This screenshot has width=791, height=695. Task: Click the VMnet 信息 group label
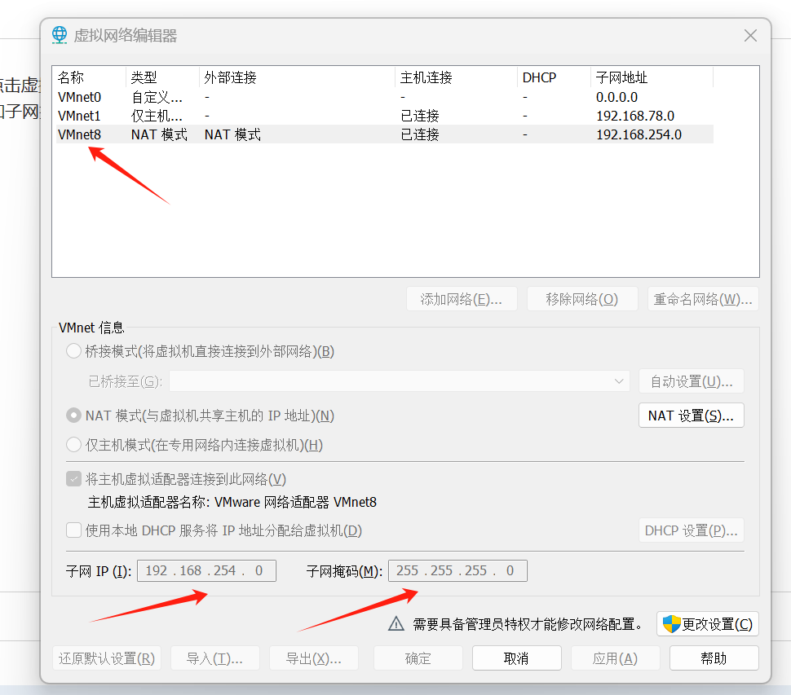(x=91, y=328)
